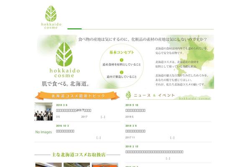This screenshot has height=167, width=251.
Task: Click the [...] link under the 2016 10 3 topic
Action: [99, 138]
